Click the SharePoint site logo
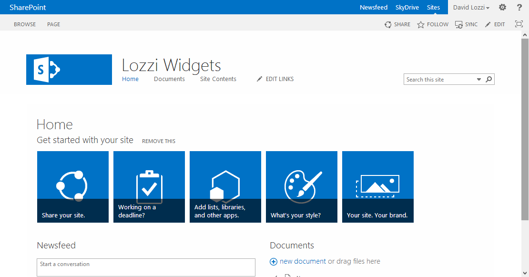 pyautogui.click(x=69, y=70)
